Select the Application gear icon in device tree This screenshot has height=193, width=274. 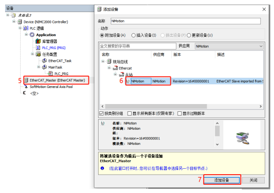(32, 35)
